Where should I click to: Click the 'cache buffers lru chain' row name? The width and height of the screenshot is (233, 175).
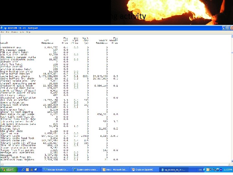tap(17, 78)
